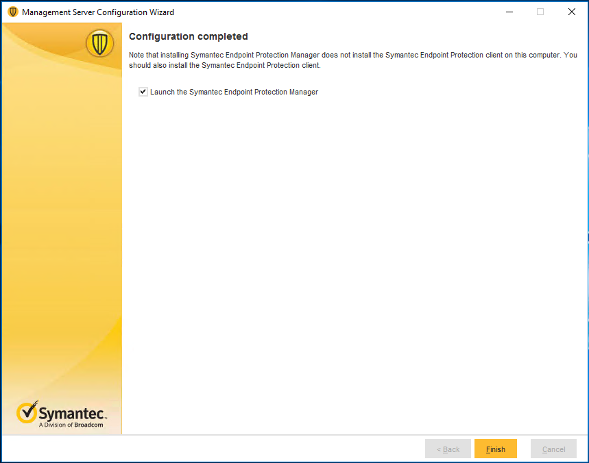Viewport: 589px width, 463px height.
Task: Click the greyed-out maximize window button
Action: click(x=540, y=12)
